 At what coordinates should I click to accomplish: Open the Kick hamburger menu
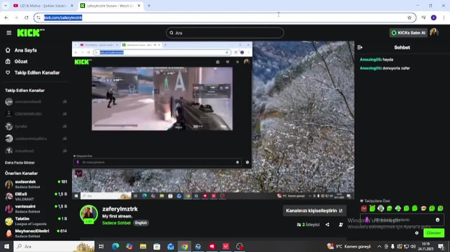(9, 33)
